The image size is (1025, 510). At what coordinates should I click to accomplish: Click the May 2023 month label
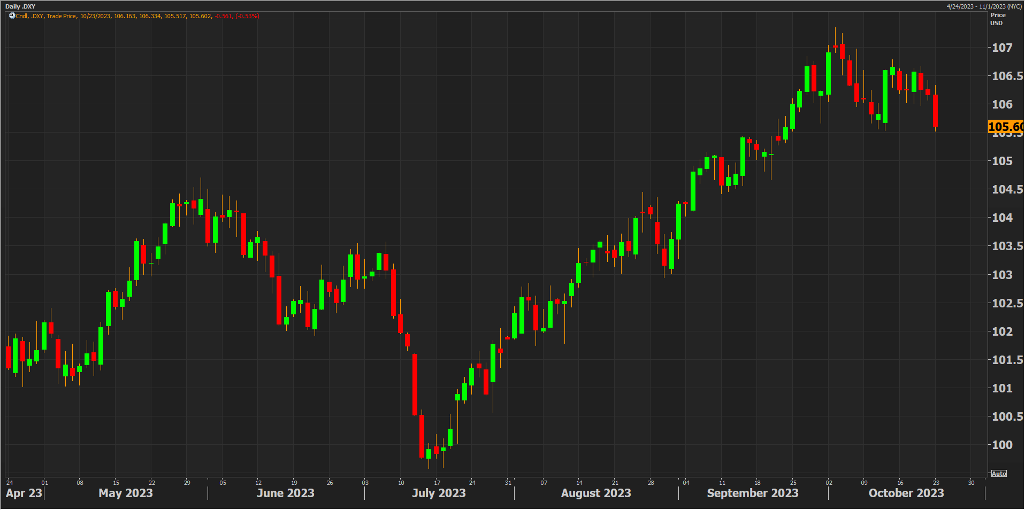pos(126,493)
